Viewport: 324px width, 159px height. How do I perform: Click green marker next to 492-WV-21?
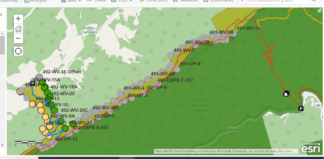tap(73, 124)
